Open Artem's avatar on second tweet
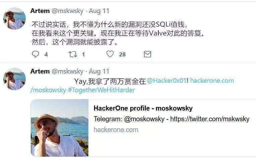 (14, 79)
